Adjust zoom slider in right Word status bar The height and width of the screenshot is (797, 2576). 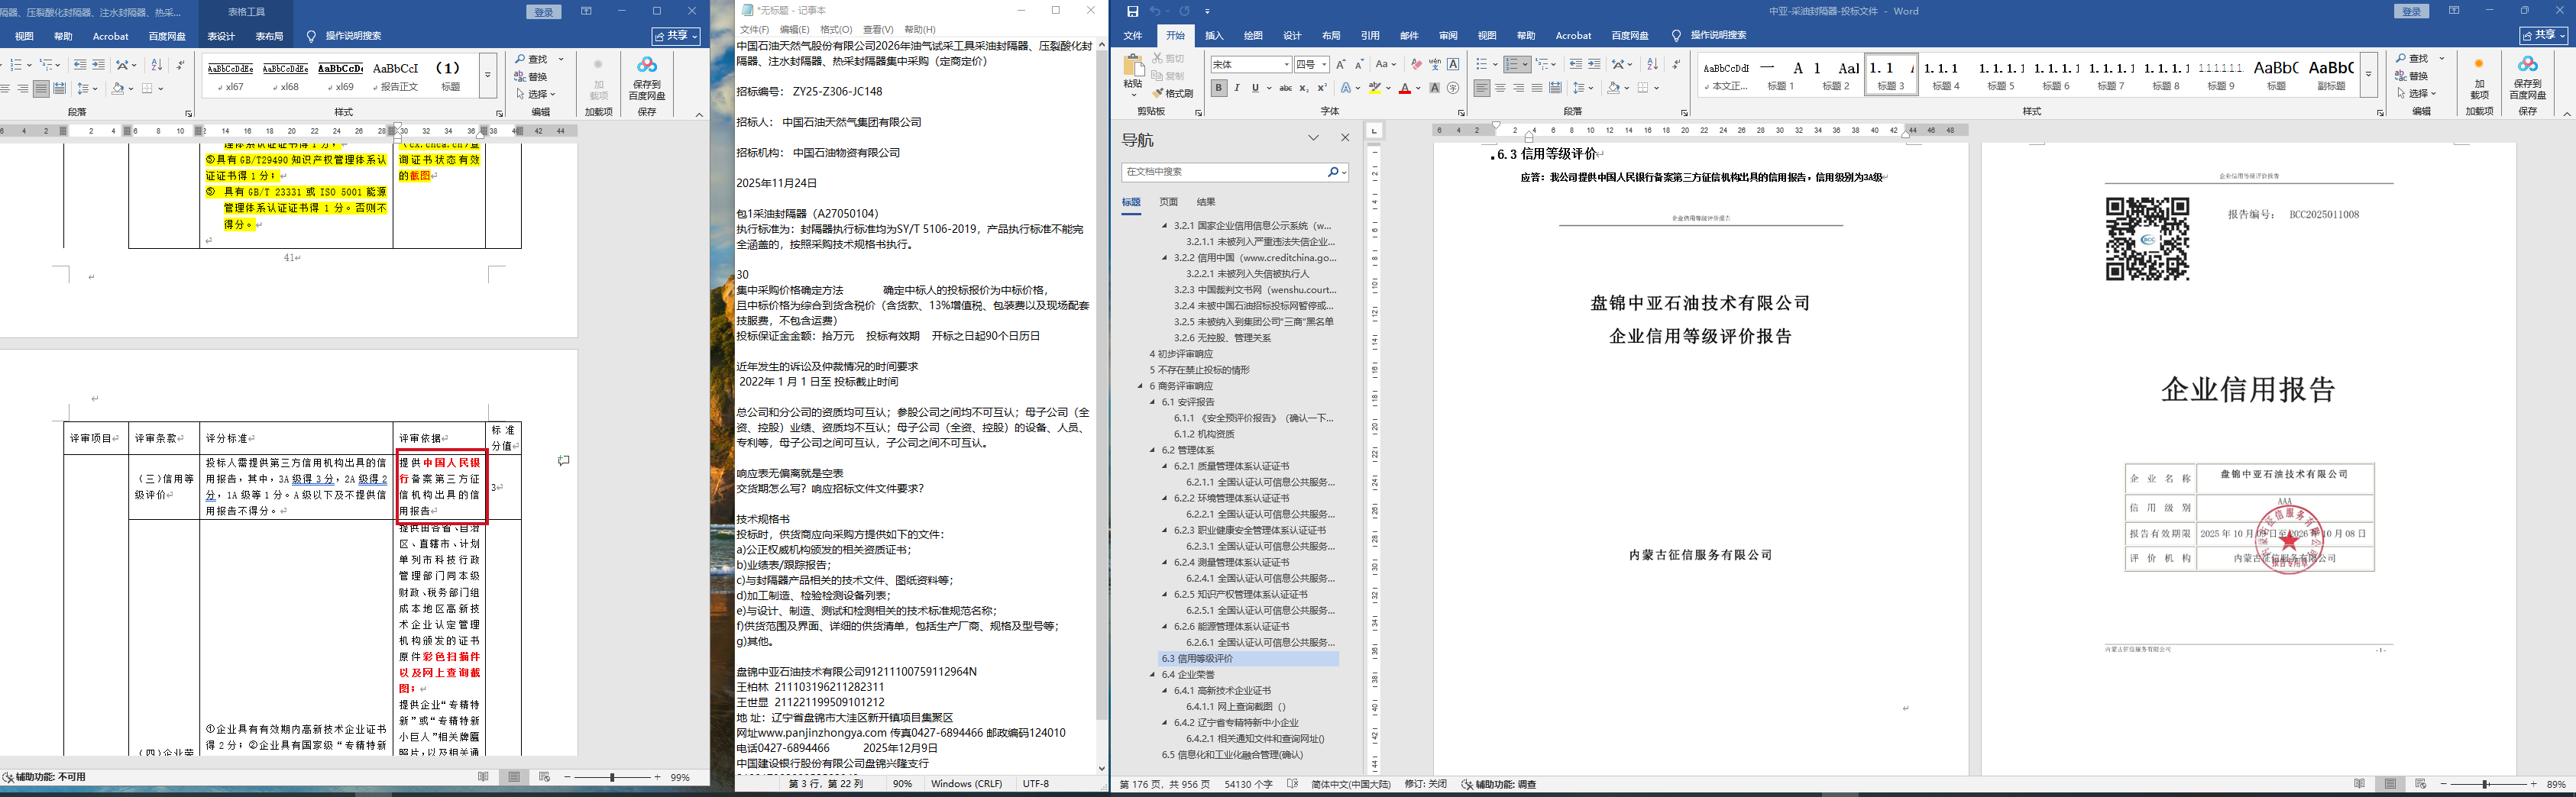(x=2484, y=784)
